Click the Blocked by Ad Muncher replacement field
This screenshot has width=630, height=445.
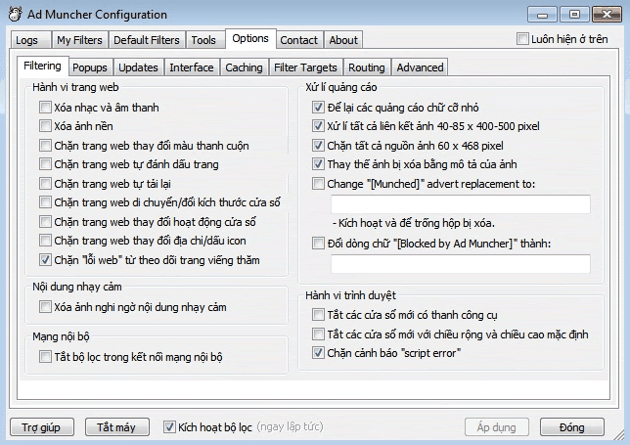pyautogui.click(x=461, y=264)
